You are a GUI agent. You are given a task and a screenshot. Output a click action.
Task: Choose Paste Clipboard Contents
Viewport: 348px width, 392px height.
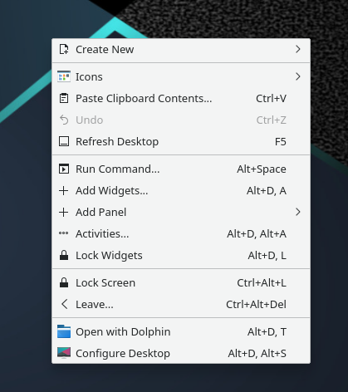181,98
